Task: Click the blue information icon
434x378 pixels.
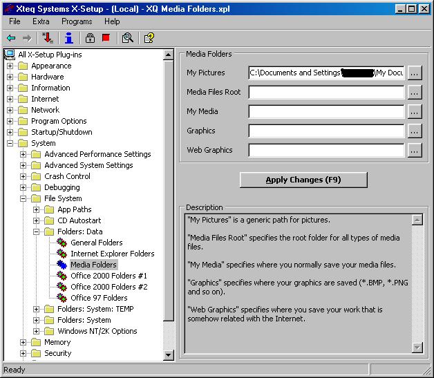Action: [68, 38]
